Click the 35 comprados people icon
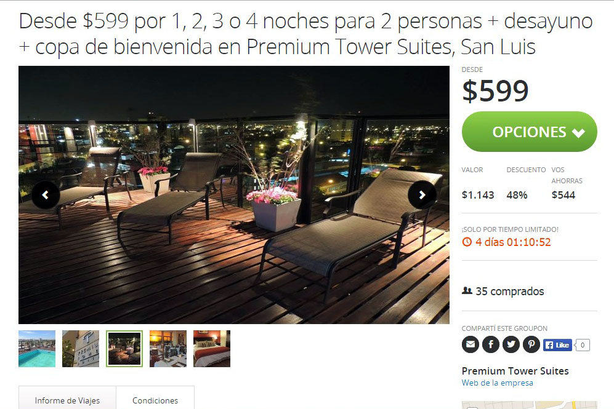This screenshot has height=409, width=614. [467, 291]
